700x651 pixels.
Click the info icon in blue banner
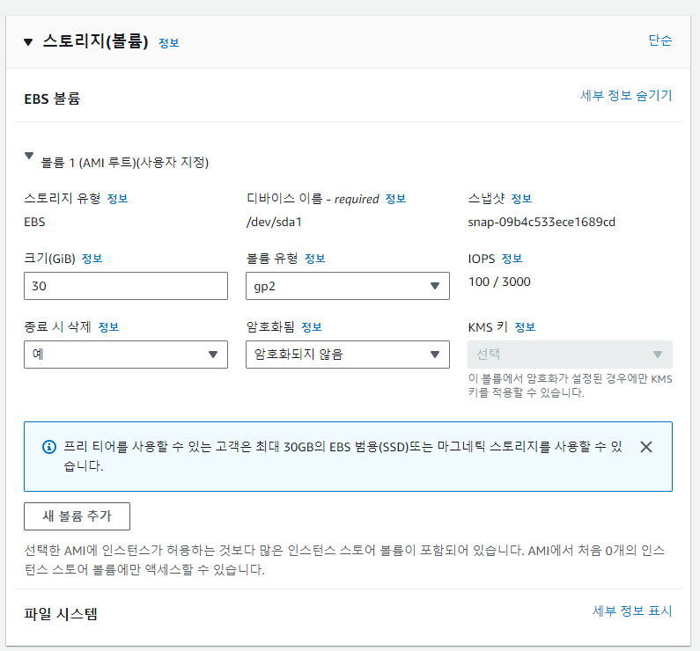49,447
